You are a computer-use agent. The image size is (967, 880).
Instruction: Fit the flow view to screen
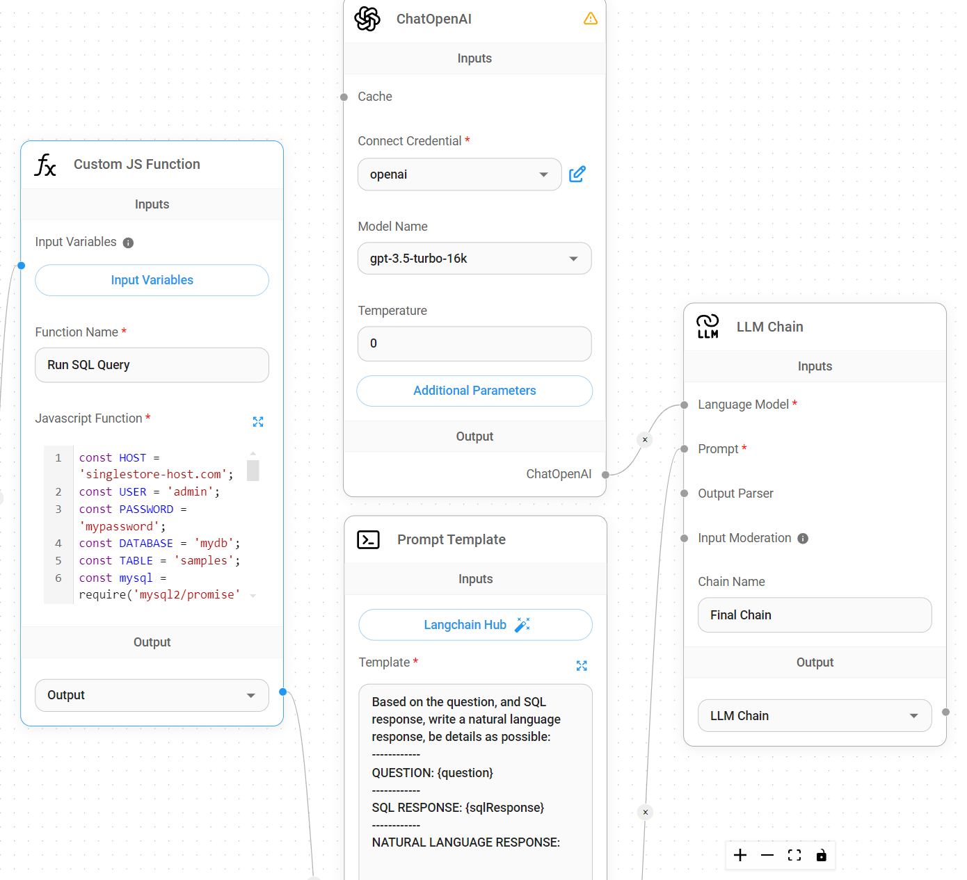794,855
